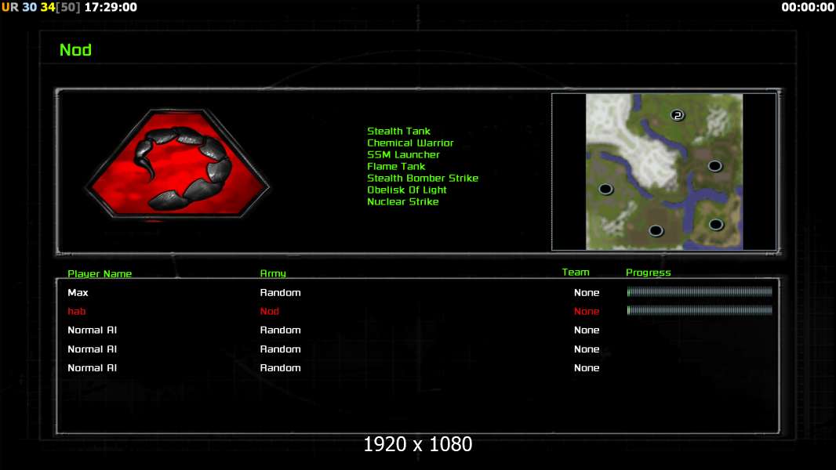
Task: Select player name hab
Action: [76, 311]
